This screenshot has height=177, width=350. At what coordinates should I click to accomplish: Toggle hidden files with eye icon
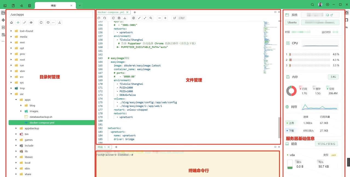[x=31, y=23]
